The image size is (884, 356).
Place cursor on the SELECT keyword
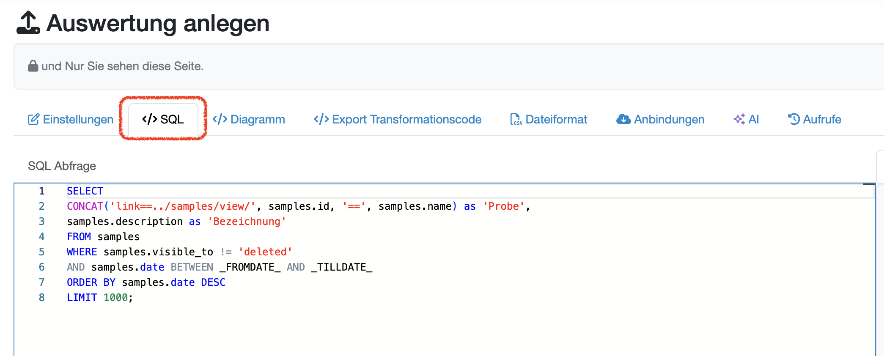tap(85, 191)
